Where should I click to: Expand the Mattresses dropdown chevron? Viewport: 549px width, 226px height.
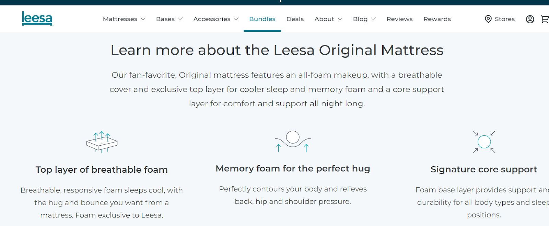point(143,19)
